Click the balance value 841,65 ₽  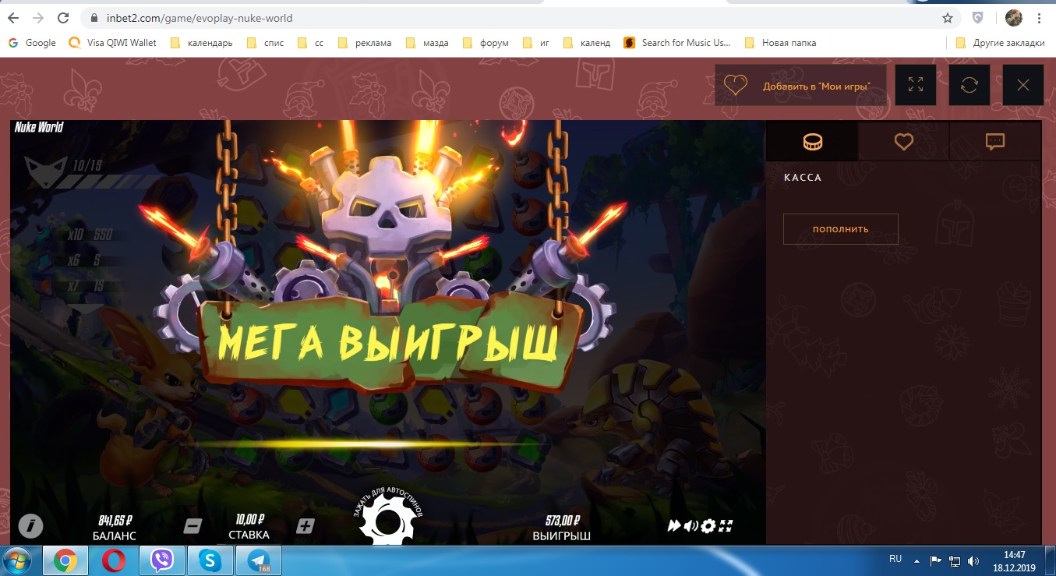[x=115, y=521]
